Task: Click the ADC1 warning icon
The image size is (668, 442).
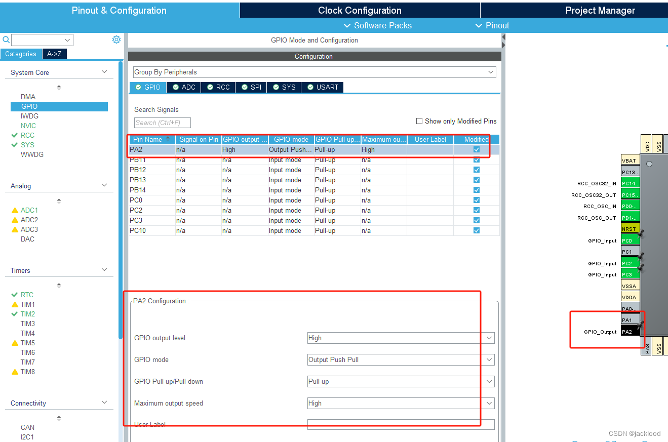Action: (x=15, y=210)
